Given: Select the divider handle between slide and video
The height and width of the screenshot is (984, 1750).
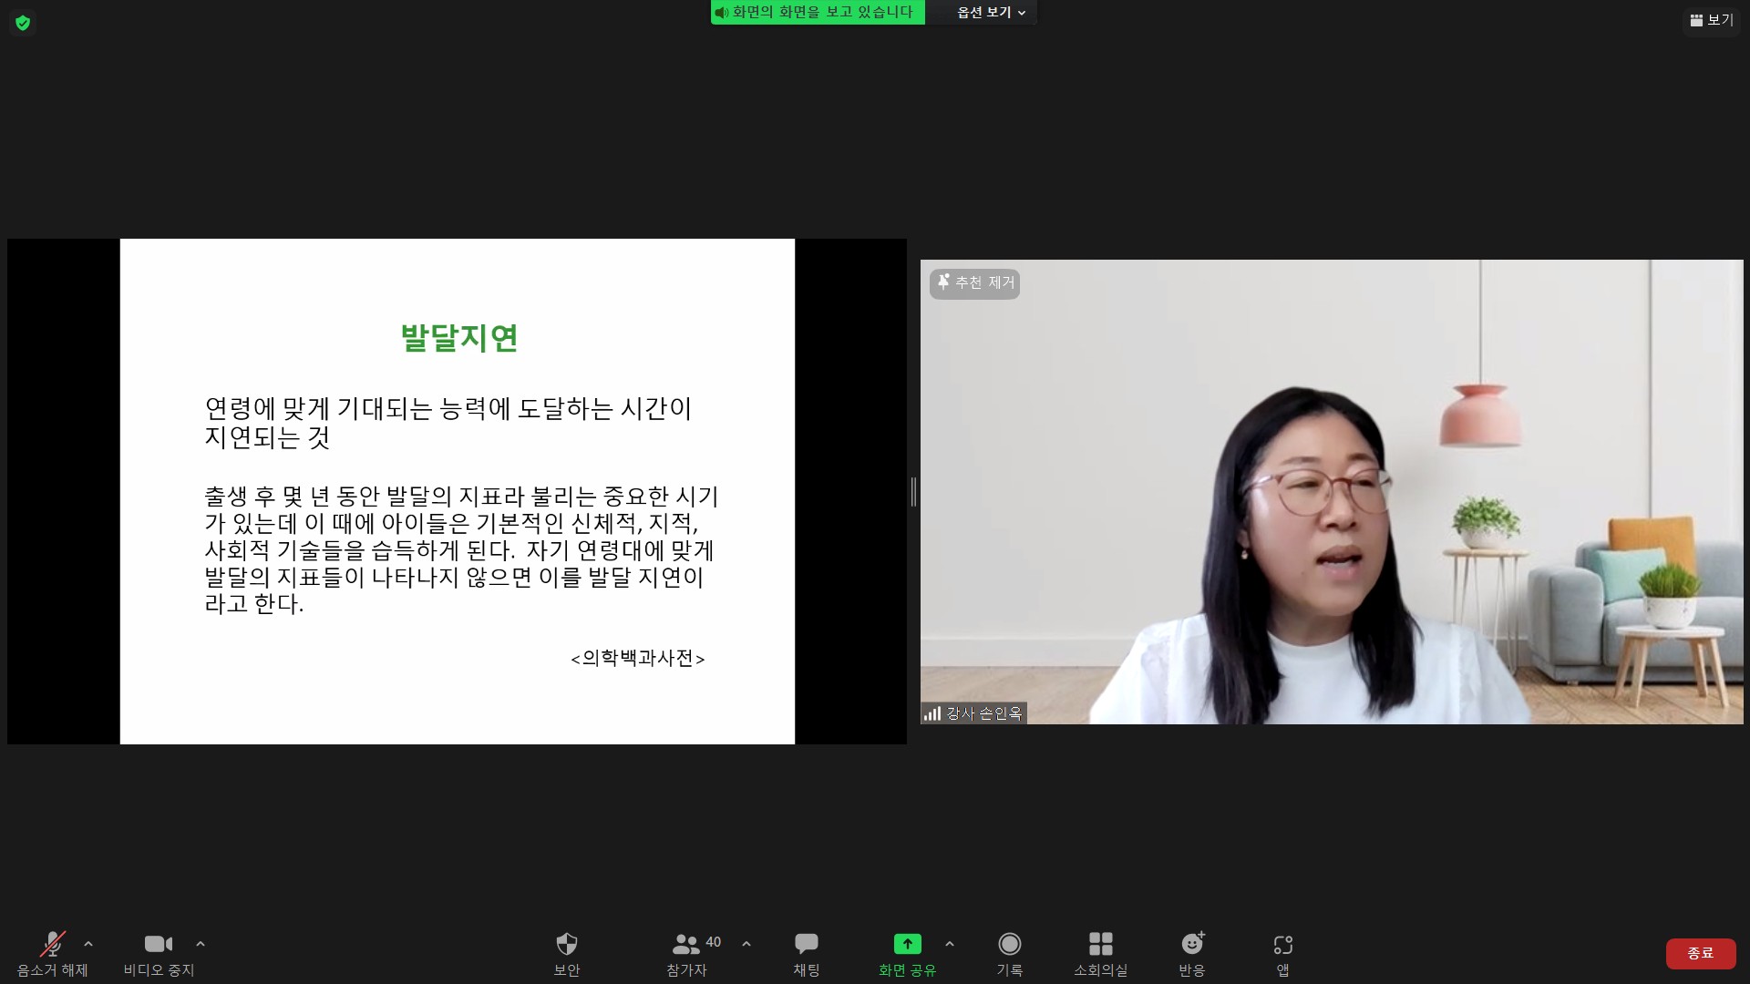Looking at the screenshot, I should [x=913, y=492].
